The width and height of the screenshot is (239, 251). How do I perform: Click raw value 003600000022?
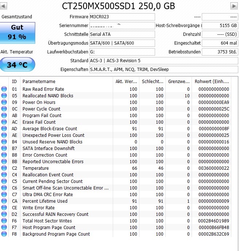214,168
